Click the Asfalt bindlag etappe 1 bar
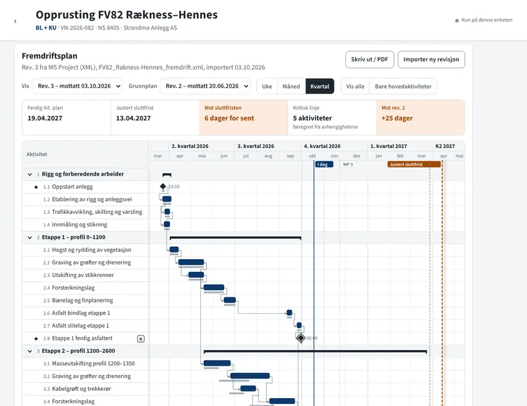527x406 pixels. point(289,313)
